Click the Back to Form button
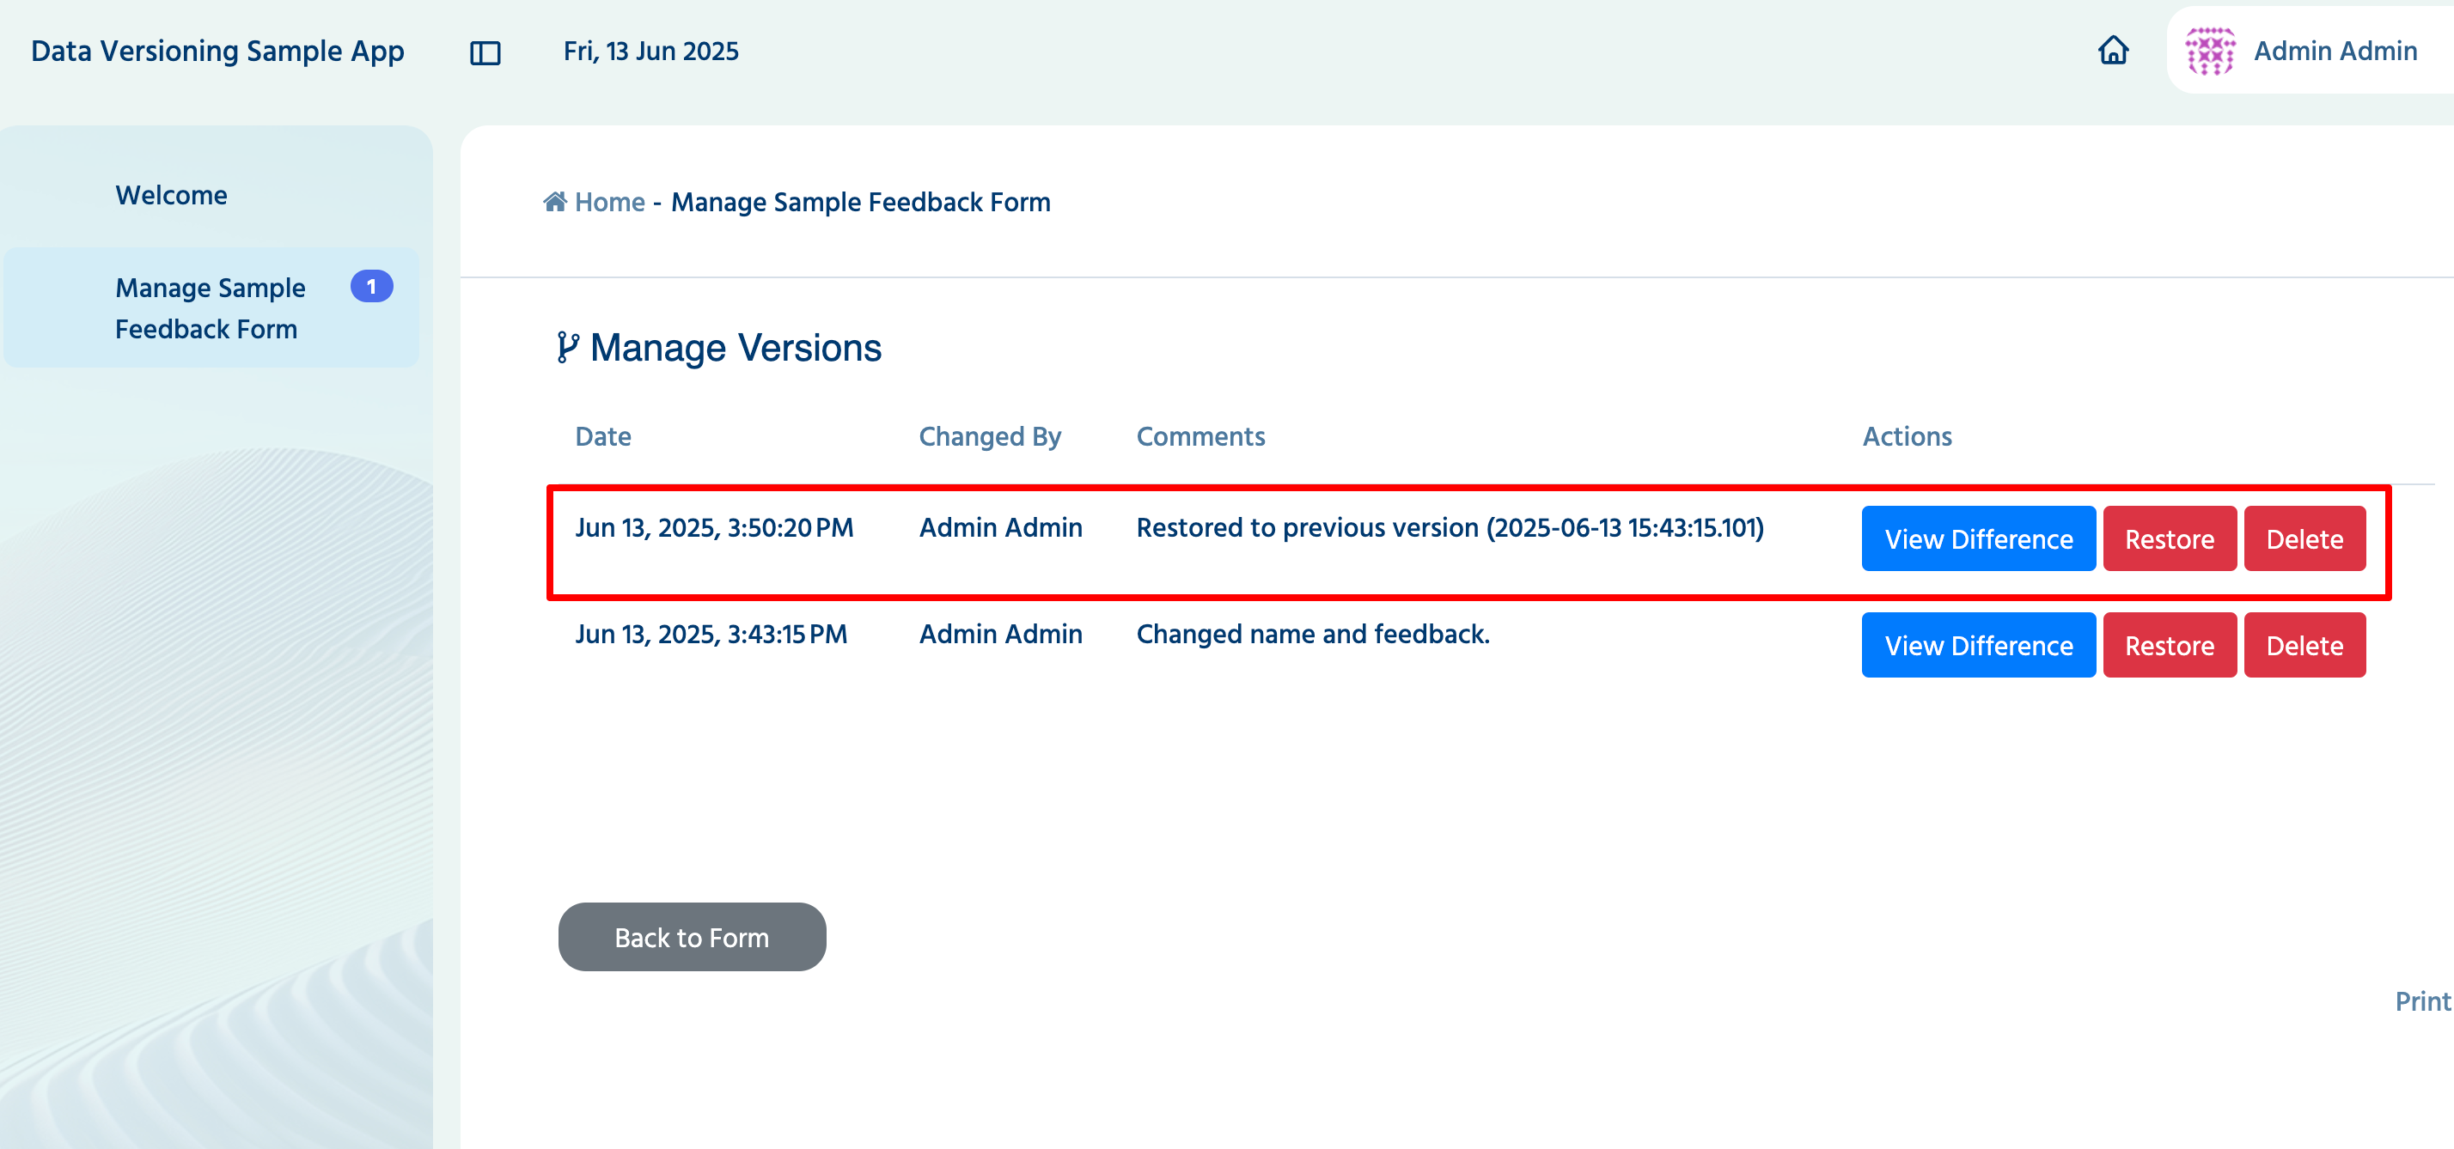 [x=692, y=938]
